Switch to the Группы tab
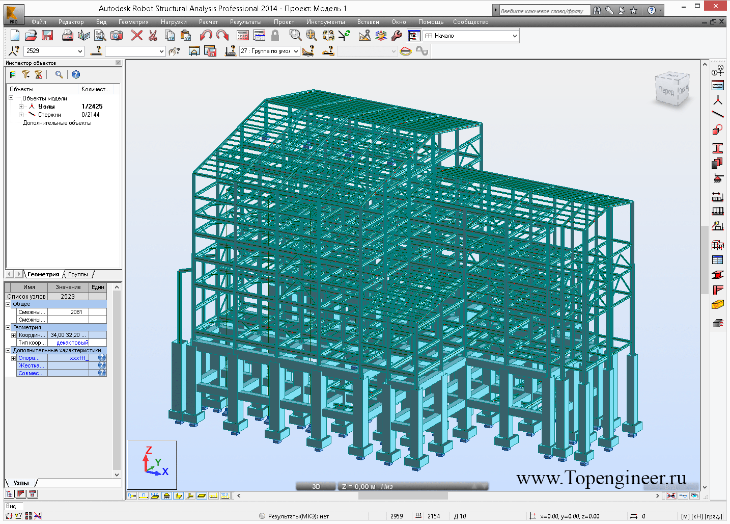Screen dimensions: 730x524 [x=78, y=274]
